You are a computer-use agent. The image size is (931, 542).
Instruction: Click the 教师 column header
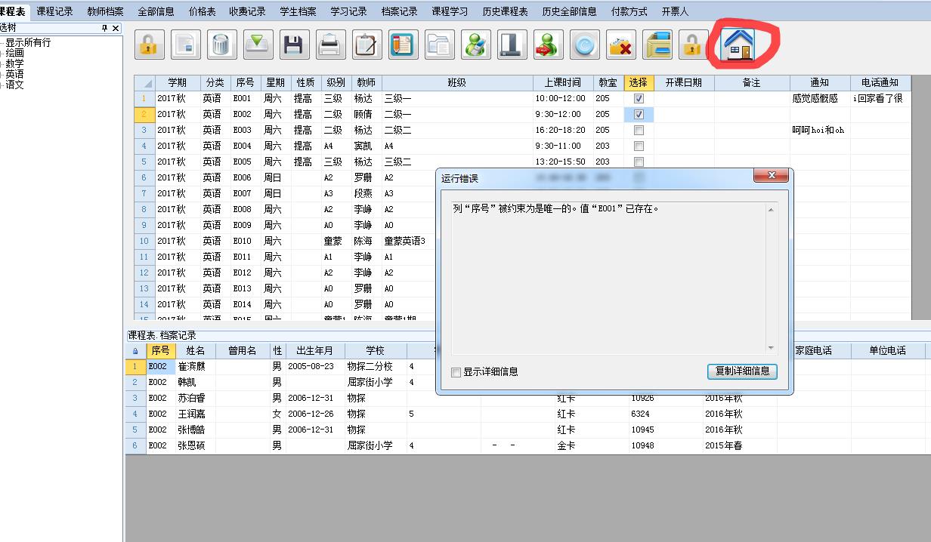[x=366, y=83]
